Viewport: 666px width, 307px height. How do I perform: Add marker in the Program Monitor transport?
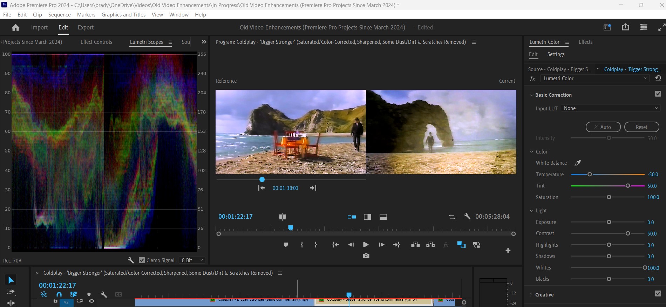point(286,245)
